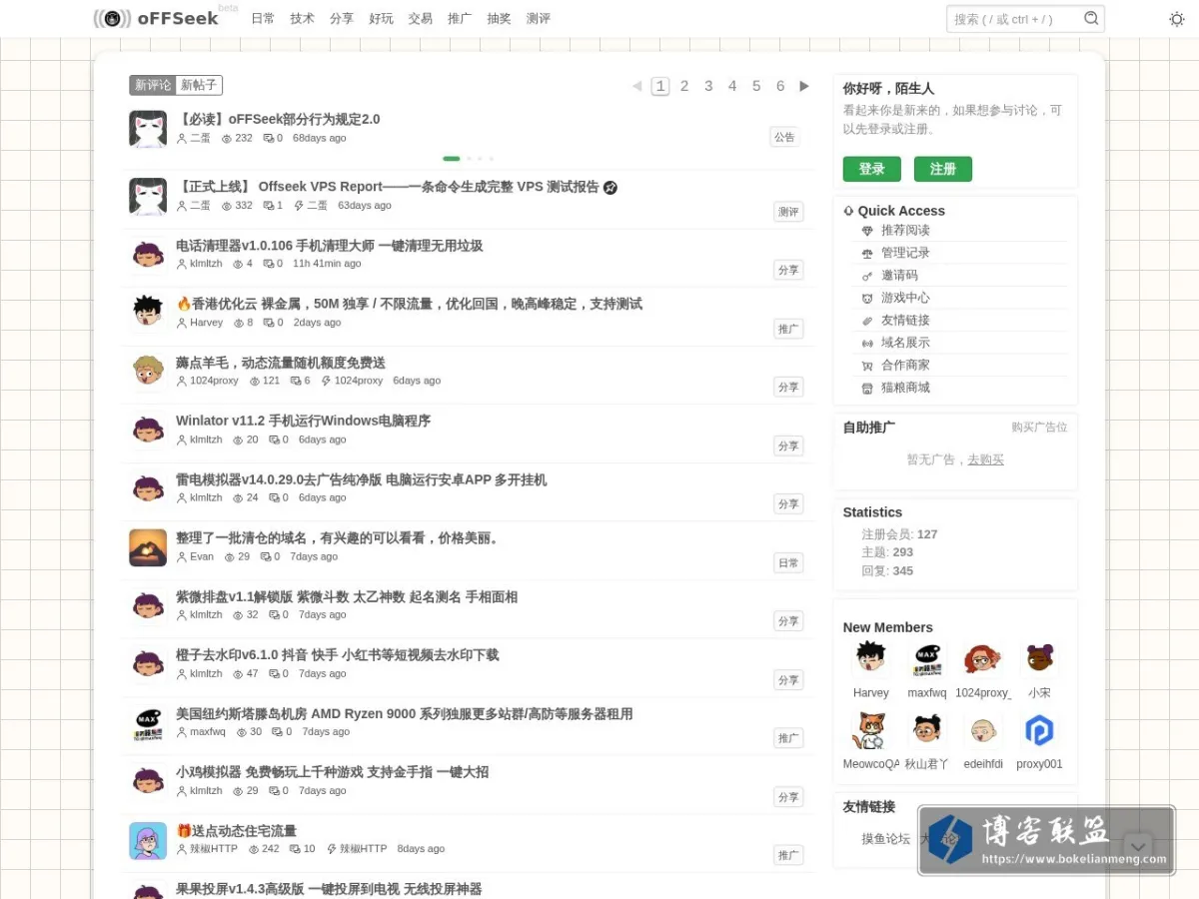Open maxfwq's avatar in New Members
Screen dimensions: 1199x899
927,658
